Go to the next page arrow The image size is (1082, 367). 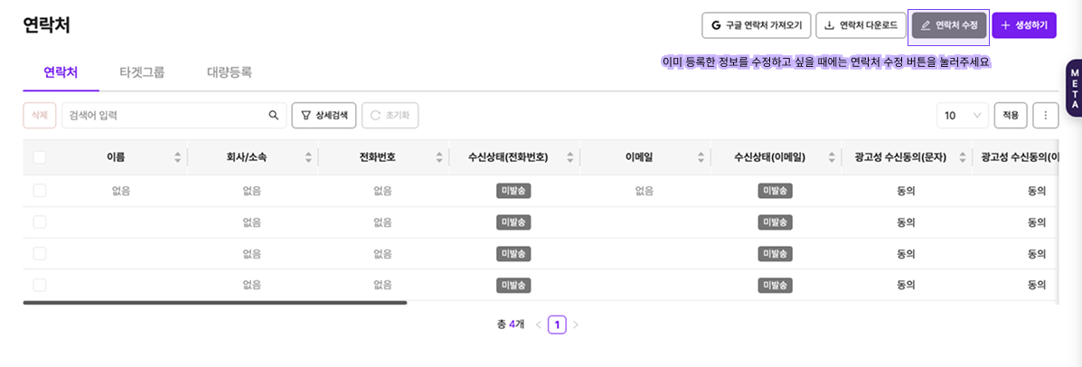click(576, 325)
